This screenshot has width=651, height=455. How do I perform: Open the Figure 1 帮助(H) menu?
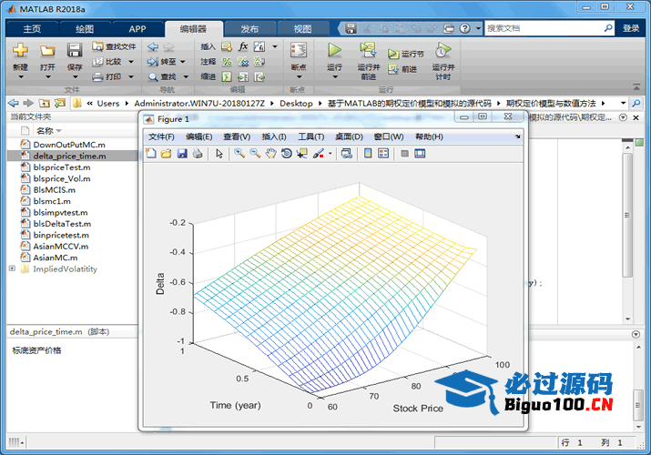coord(429,136)
